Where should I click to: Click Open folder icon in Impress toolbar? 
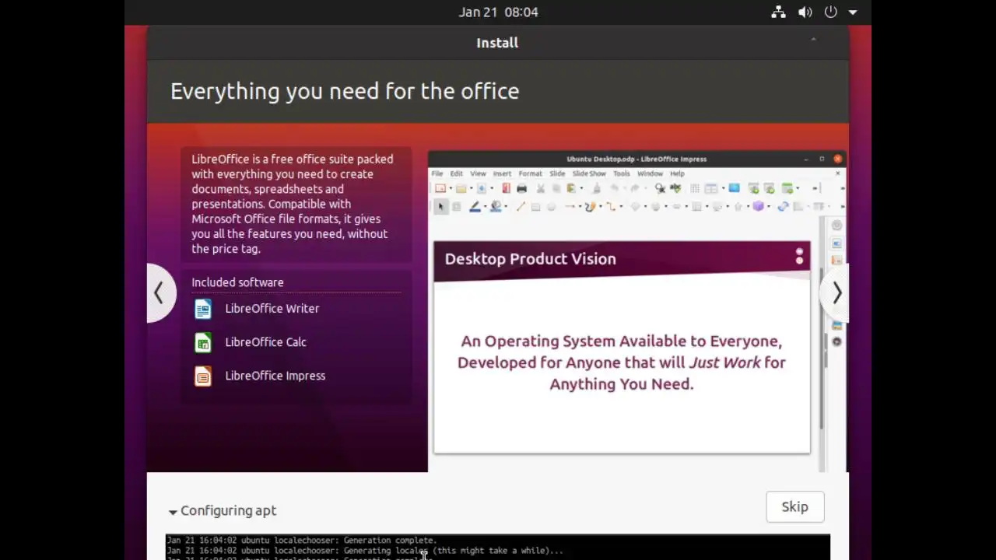(461, 188)
